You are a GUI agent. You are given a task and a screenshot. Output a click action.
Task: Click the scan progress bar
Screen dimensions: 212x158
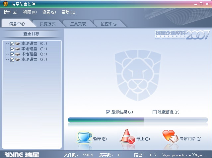pos(138,120)
